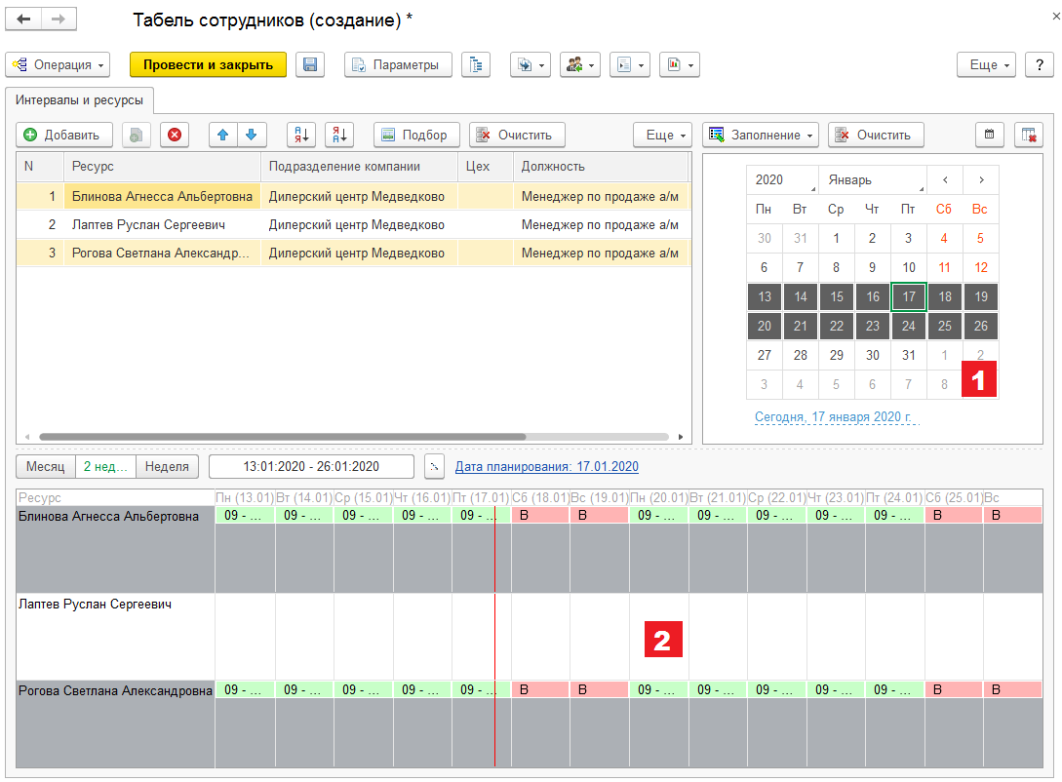The width and height of the screenshot is (1062, 782).
Task: Click the Ресурс column header
Action: [x=163, y=167]
